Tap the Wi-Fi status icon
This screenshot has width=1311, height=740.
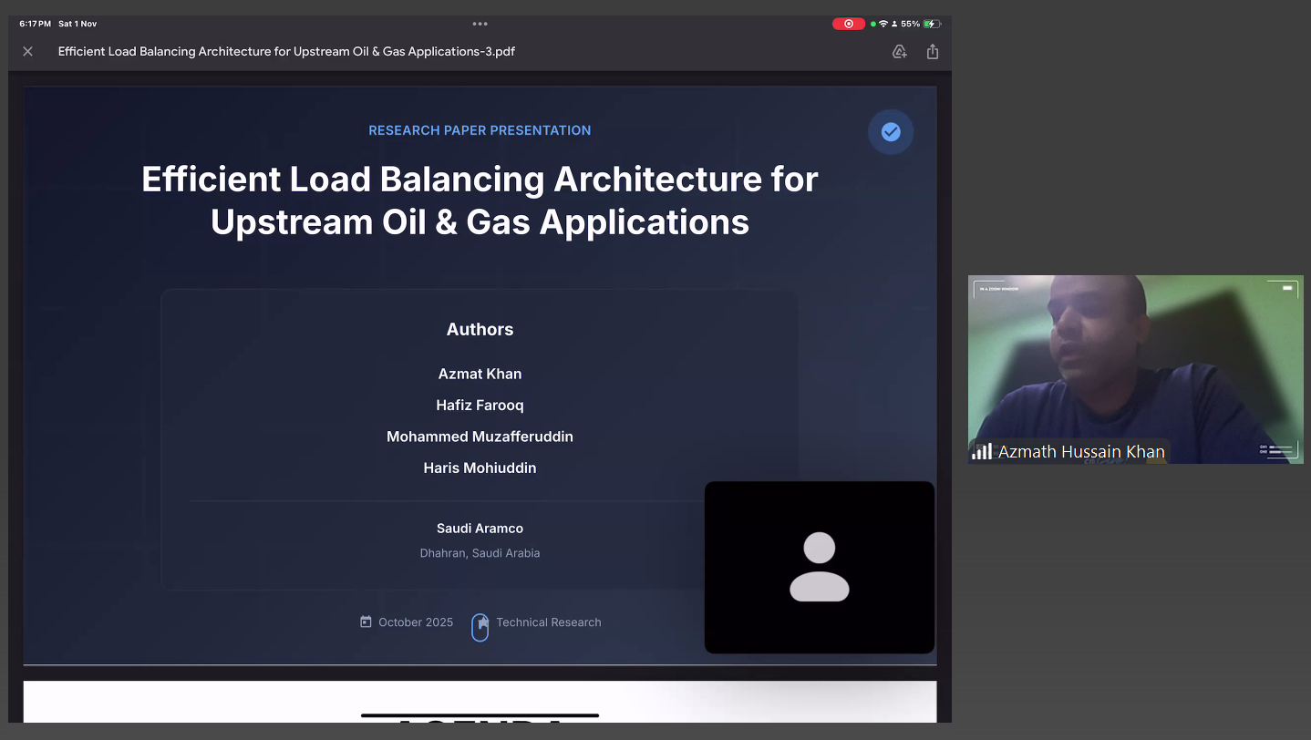coord(883,24)
